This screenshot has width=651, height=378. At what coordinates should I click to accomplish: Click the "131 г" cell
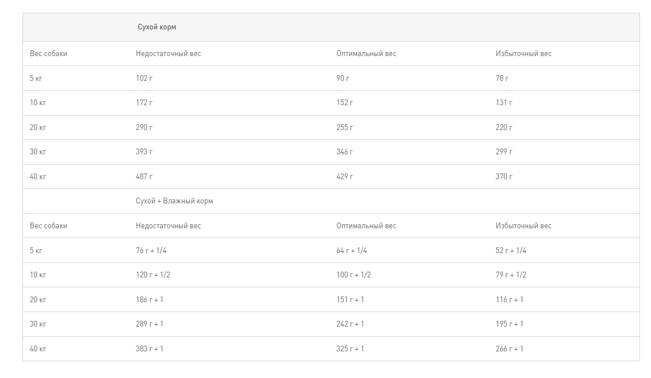click(504, 103)
